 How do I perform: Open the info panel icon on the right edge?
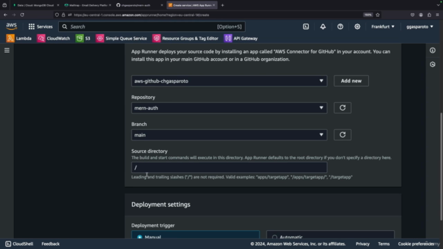click(432, 50)
